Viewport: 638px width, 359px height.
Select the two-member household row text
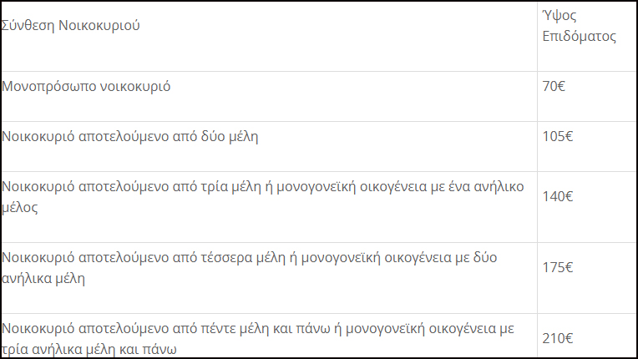click(129, 137)
